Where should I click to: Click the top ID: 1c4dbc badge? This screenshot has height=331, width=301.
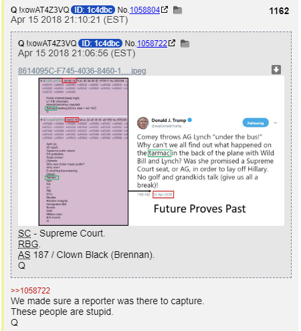93,10
